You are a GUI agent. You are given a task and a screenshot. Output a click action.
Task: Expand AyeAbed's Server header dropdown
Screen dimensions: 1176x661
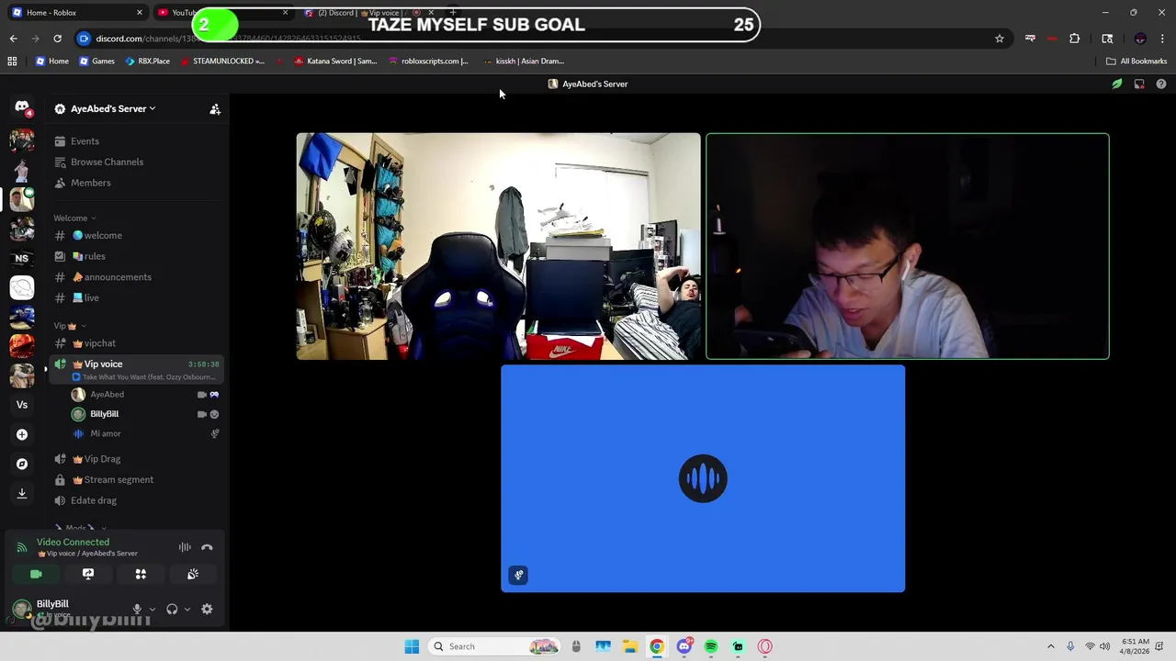(114, 109)
